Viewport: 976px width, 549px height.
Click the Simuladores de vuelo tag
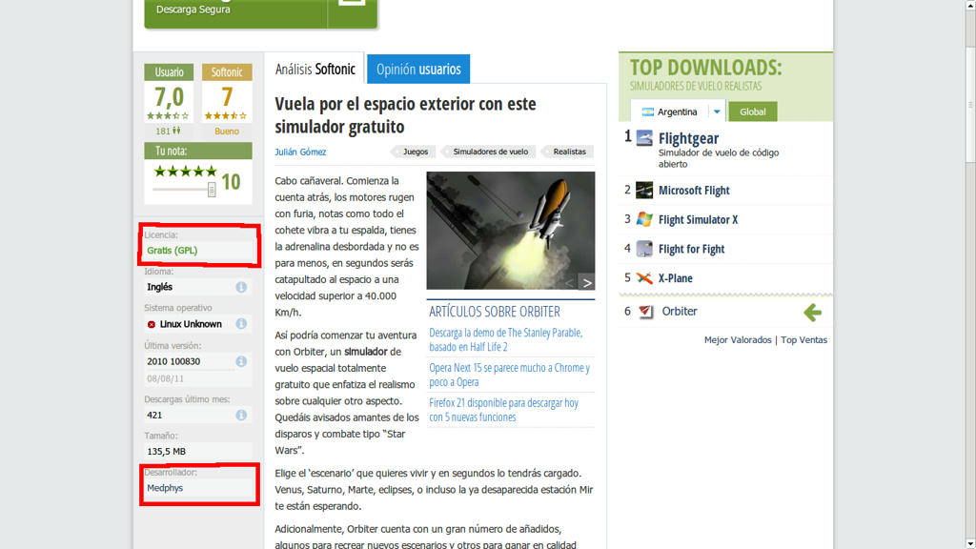click(490, 152)
